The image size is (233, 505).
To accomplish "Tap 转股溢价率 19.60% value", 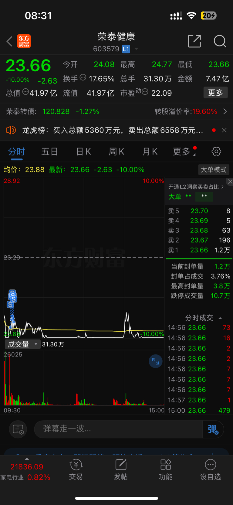I will (204, 111).
